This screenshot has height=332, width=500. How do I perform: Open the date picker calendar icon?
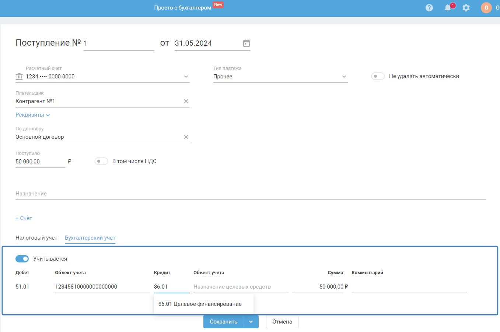click(246, 43)
